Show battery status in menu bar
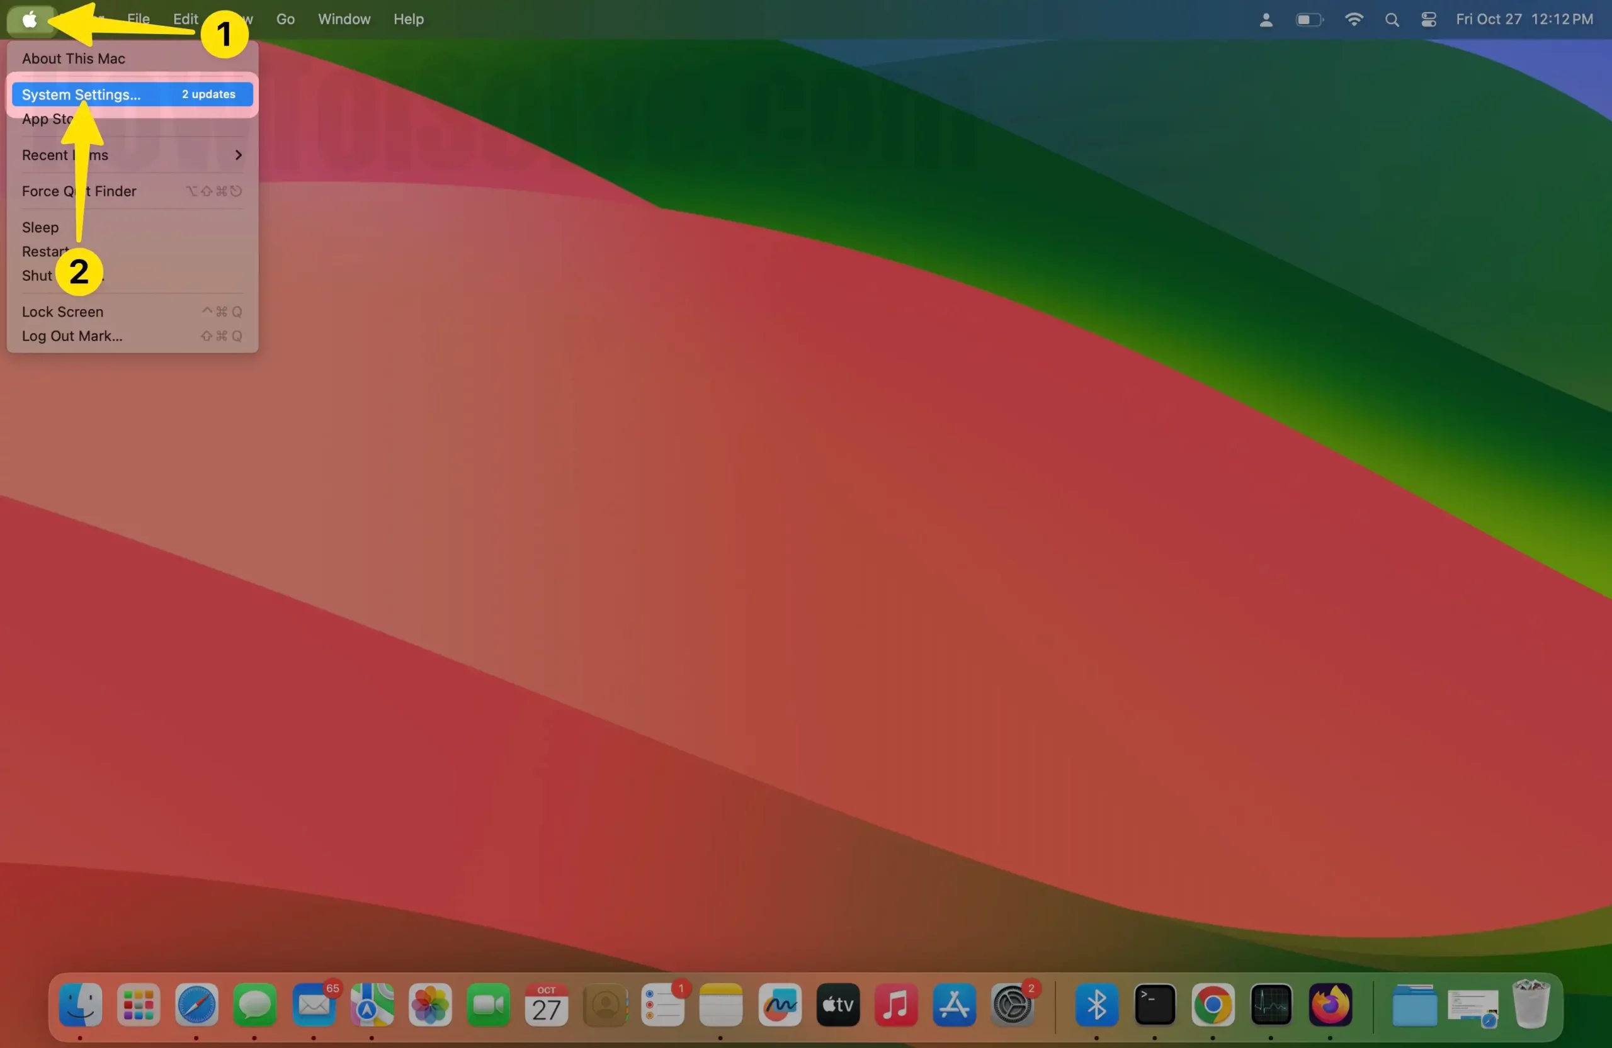The height and width of the screenshot is (1048, 1612). tap(1309, 20)
